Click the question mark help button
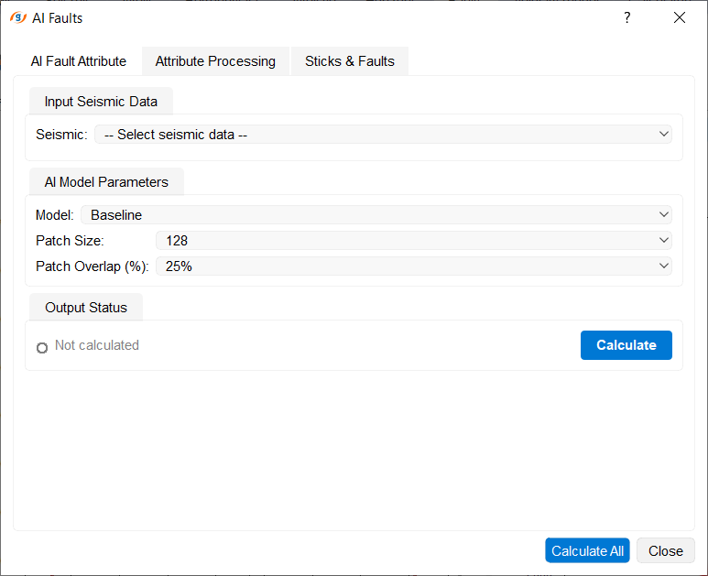 627,17
